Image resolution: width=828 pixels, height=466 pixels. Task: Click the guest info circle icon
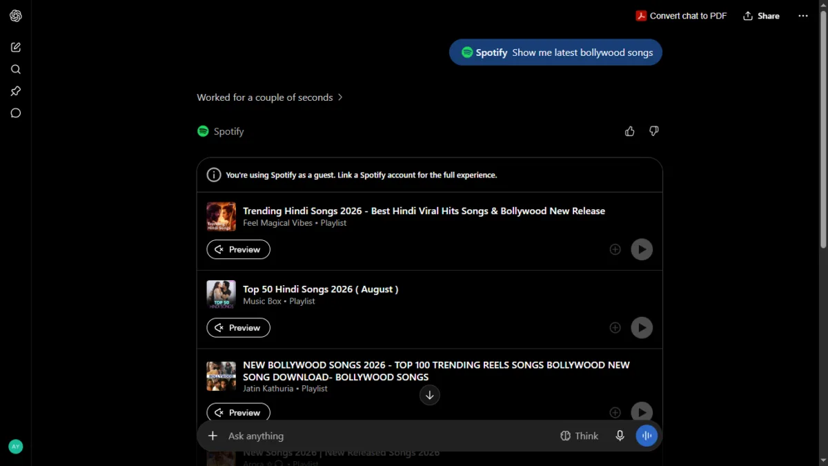pos(214,175)
